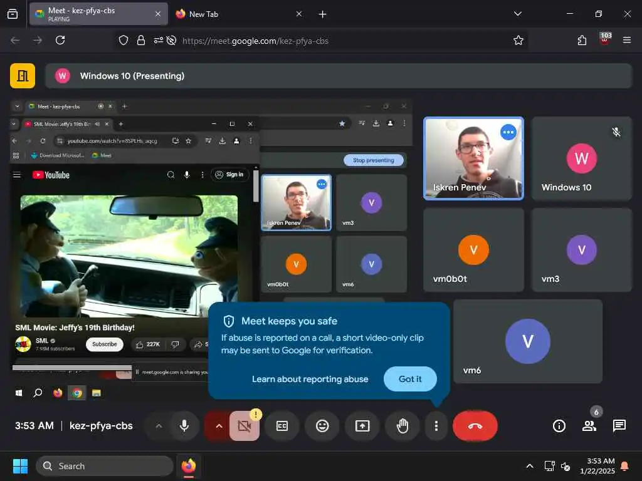Open the emoji reactions button
This screenshot has height=481, width=642.
[322, 426]
